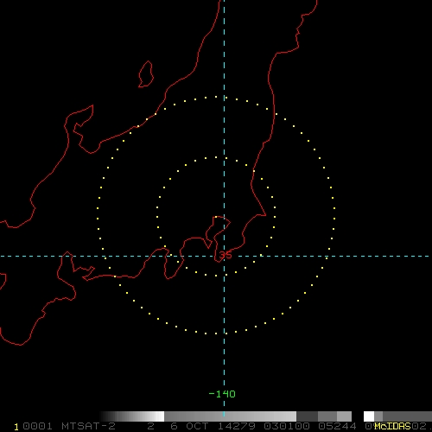Click the 030100 time stamp text
This screenshot has width=432, height=432.
[287, 426]
